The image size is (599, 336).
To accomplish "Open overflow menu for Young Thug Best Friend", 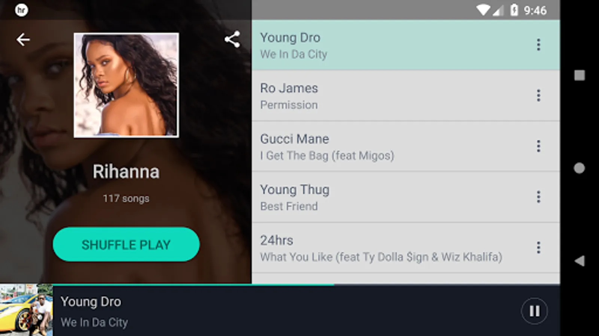I will [538, 197].
